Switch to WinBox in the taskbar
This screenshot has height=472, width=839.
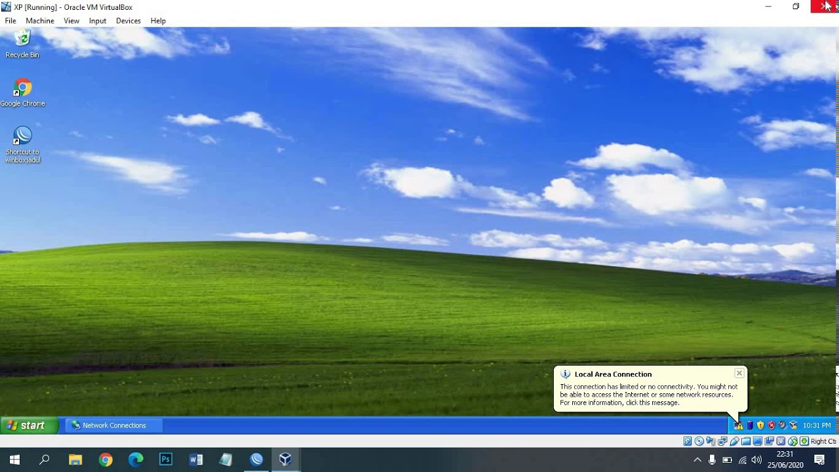point(256,460)
